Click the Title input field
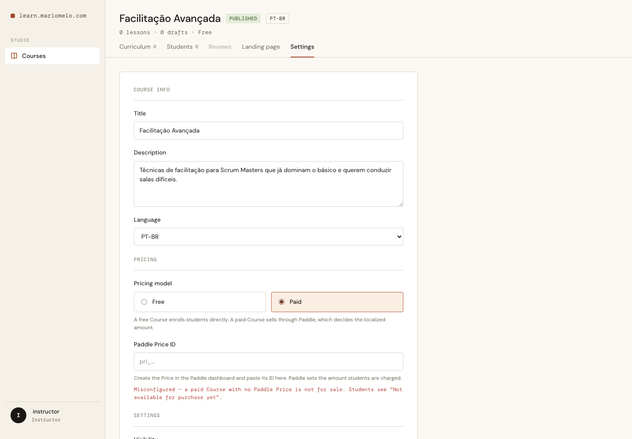Image resolution: width=632 pixels, height=439 pixels. (x=269, y=131)
